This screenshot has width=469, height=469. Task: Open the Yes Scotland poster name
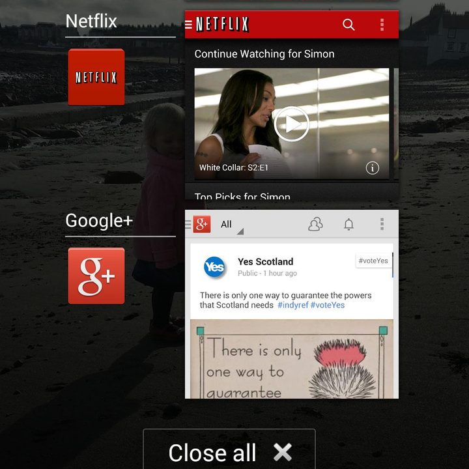[266, 262]
